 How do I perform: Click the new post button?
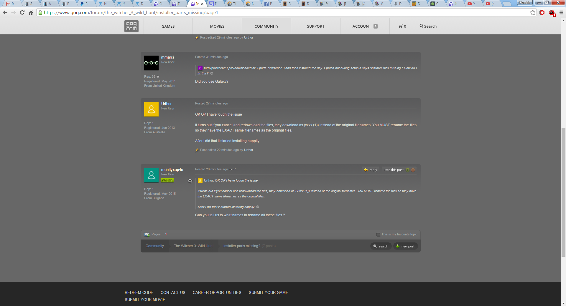pos(405,246)
